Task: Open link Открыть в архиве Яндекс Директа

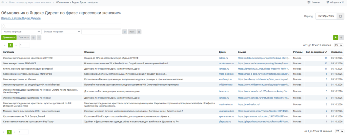Action: [x=21, y=18]
